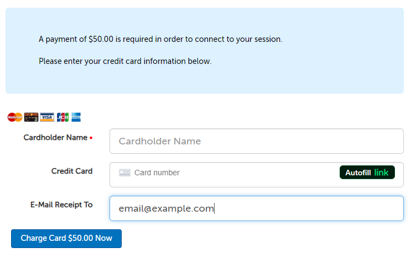Click the JCB card logo
The height and width of the screenshot is (253, 411).
[63, 117]
